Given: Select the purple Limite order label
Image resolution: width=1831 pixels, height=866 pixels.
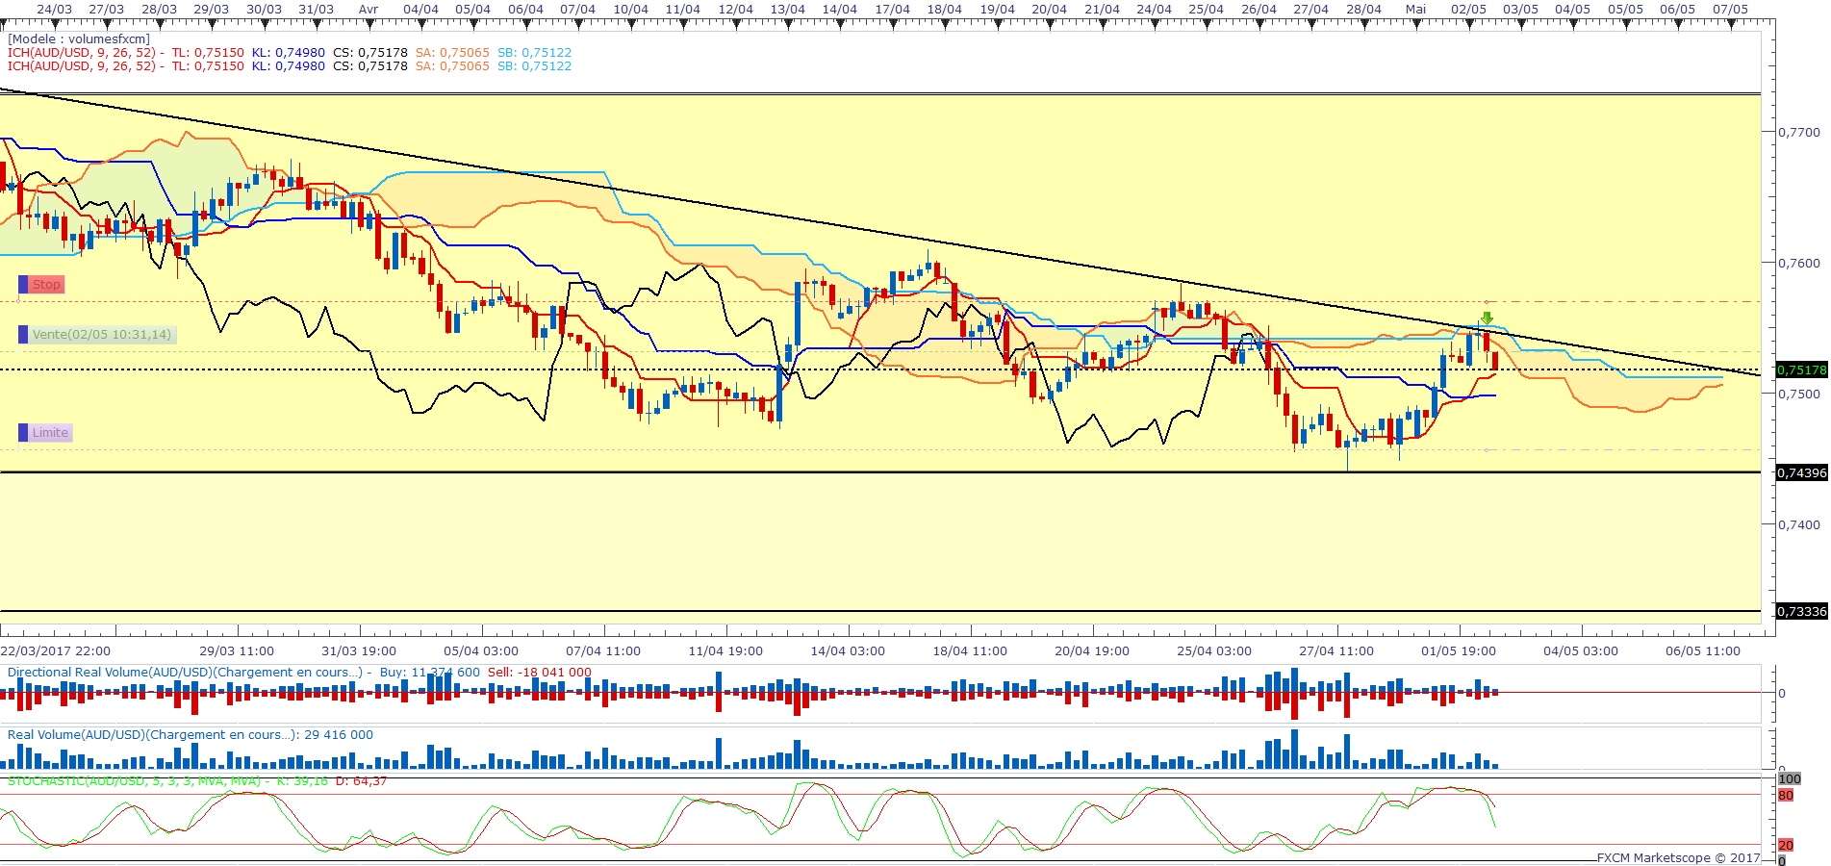Looking at the screenshot, I should (50, 433).
